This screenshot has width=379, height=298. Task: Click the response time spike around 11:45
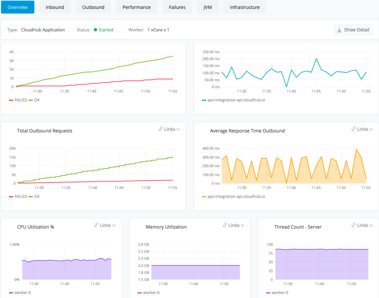pyautogui.click(x=316, y=59)
